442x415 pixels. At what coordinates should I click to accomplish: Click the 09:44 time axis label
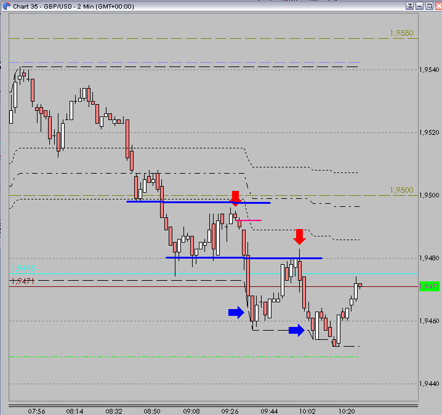point(269,411)
